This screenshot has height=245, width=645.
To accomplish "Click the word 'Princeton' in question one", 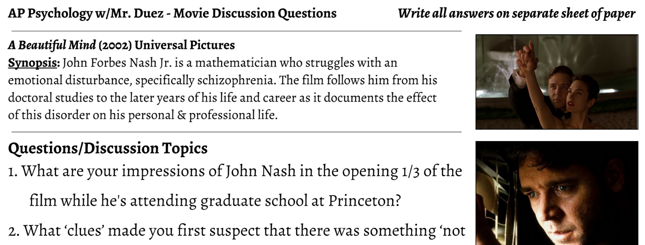I will click(x=364, y=200).
